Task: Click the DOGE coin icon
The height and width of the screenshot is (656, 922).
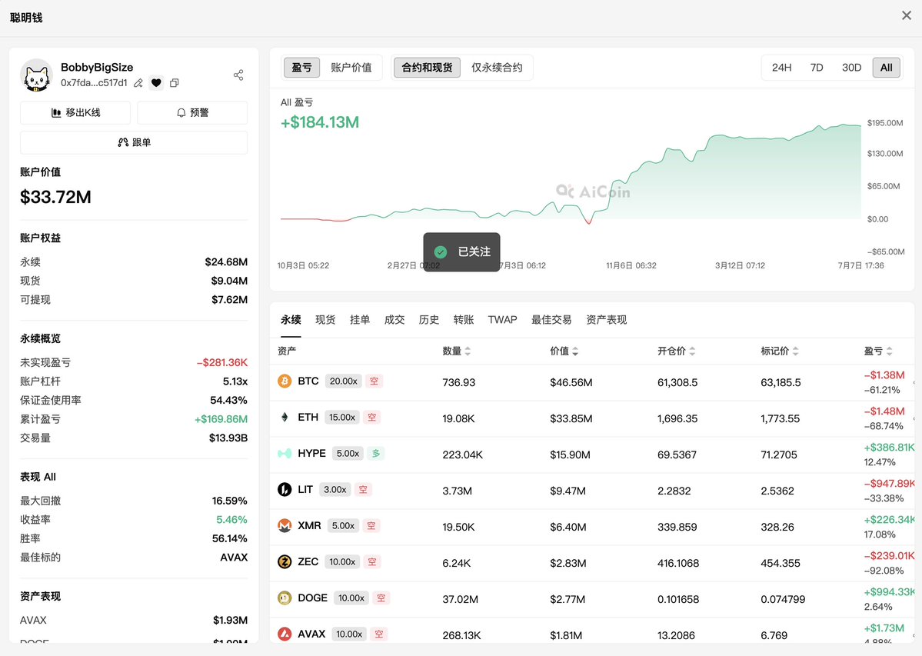Action: (x=285, y=598)
